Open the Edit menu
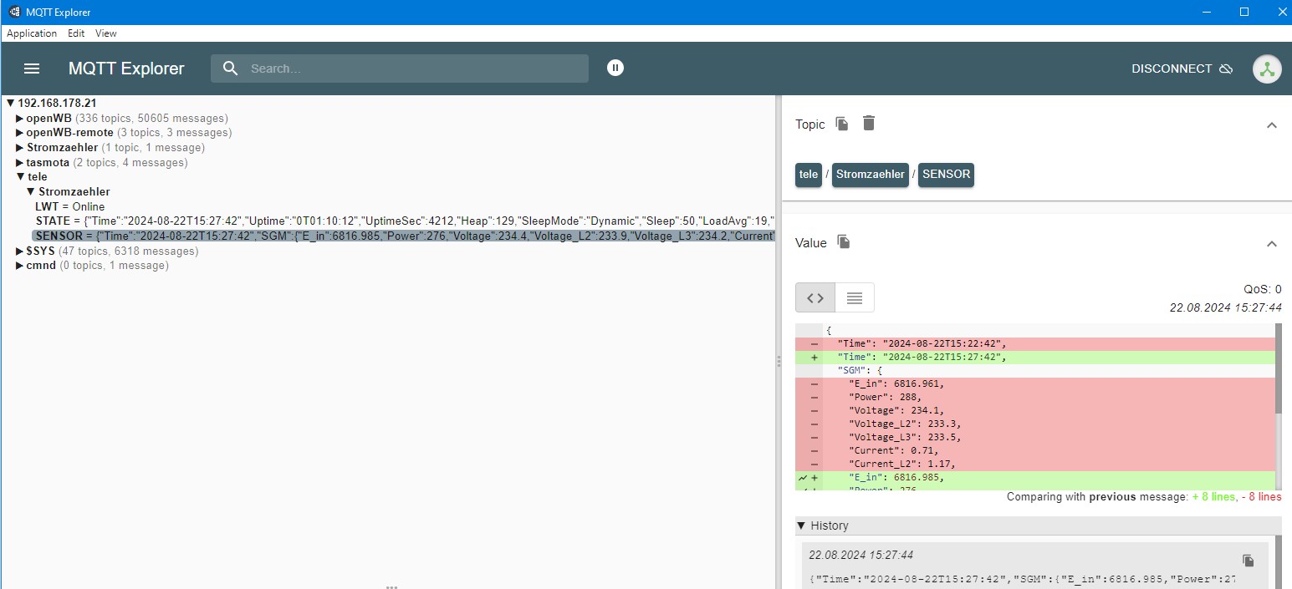Viewport: 1292px width, 589px height. 76,33
